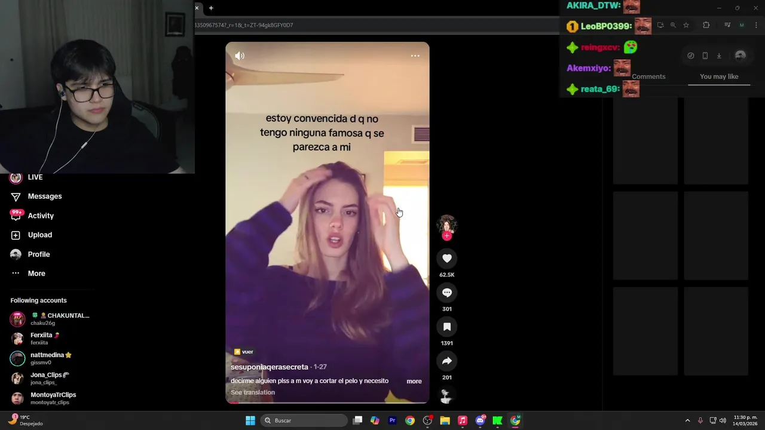Open the Windows Start menu
Screen dimensions: 765x430
point(250,420)
